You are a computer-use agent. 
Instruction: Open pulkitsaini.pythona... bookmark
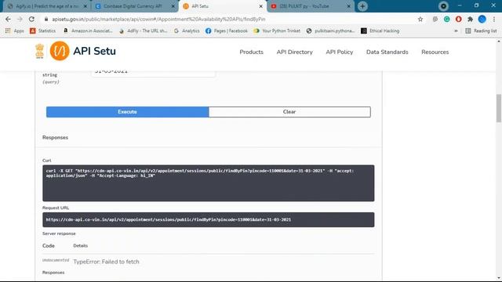click(x=330, y=31)
